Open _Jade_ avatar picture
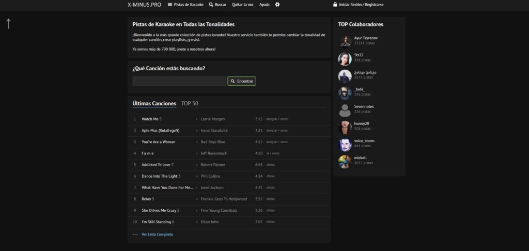Screen dimensions: 529x251 click(345, 93)
